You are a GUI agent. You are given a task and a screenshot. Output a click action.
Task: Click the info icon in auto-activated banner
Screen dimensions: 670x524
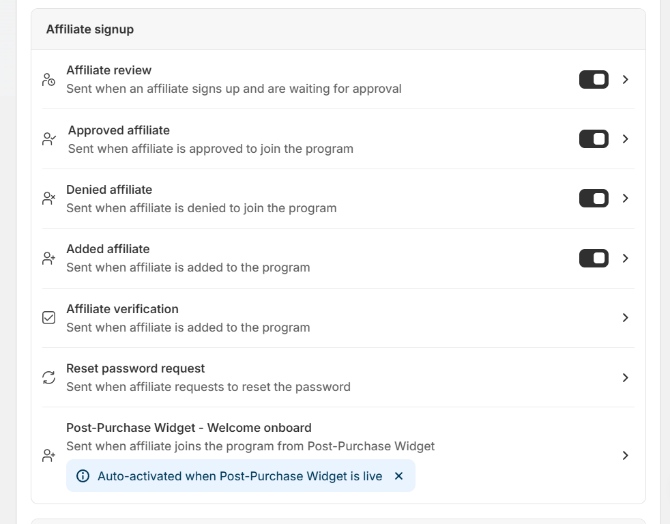[83, 476]
